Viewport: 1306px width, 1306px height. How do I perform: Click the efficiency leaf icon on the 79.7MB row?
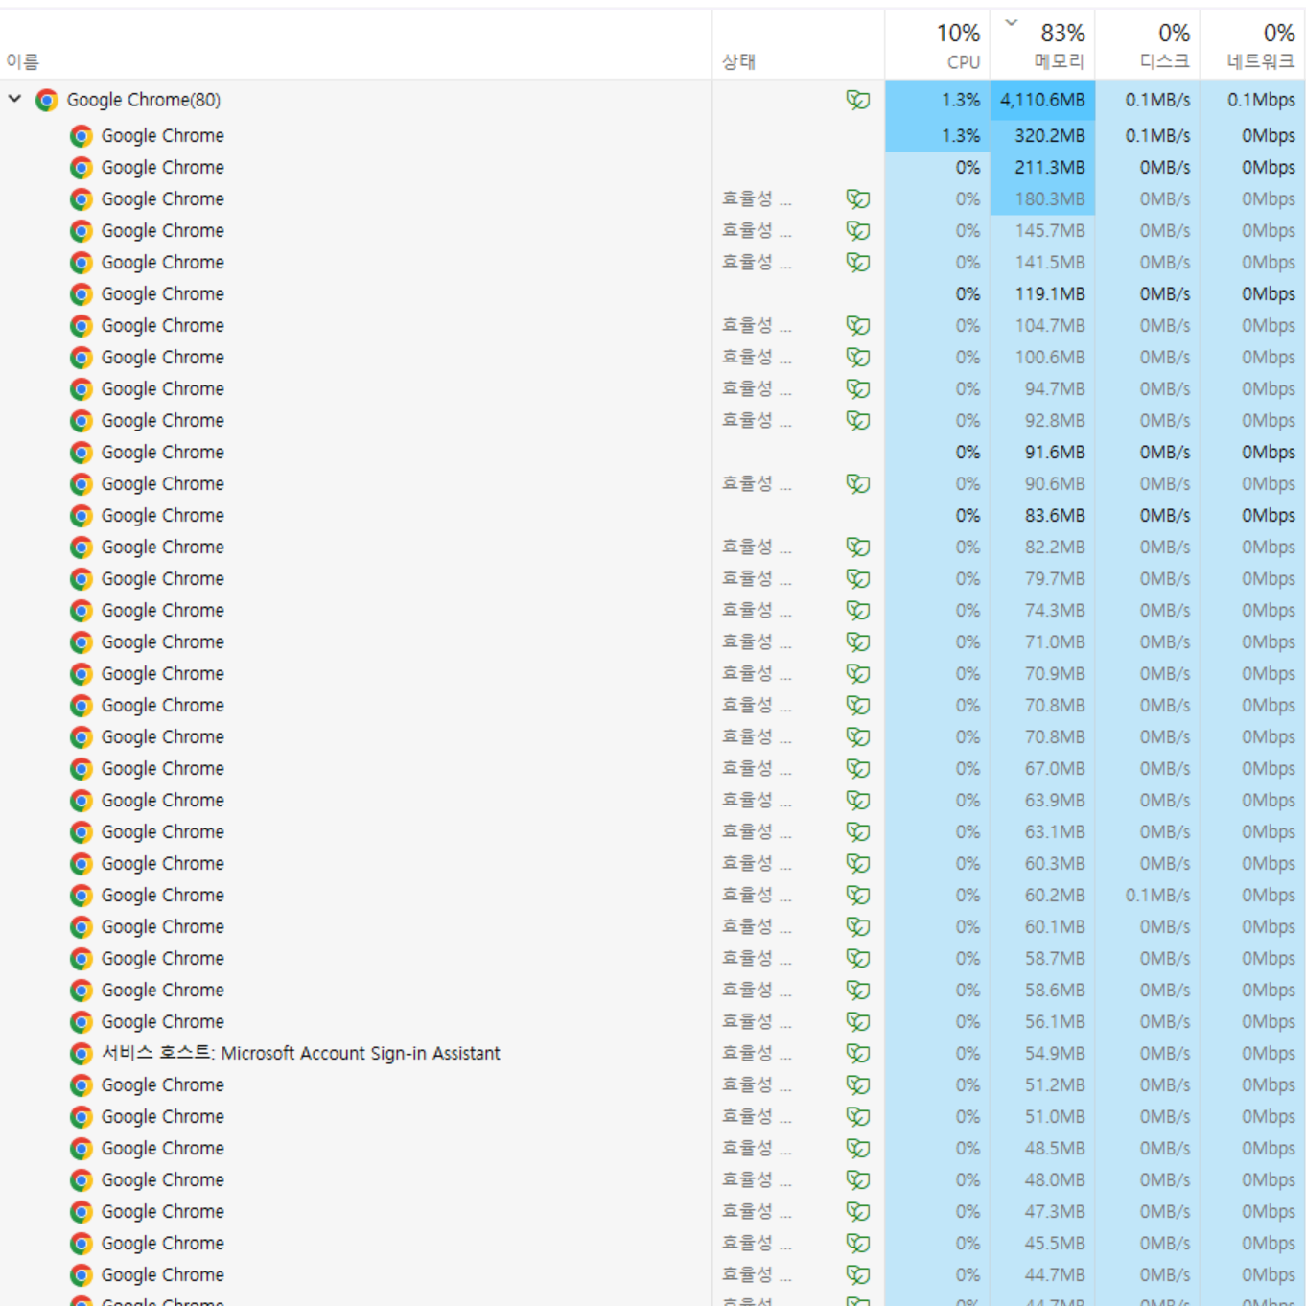pos(858,579)
